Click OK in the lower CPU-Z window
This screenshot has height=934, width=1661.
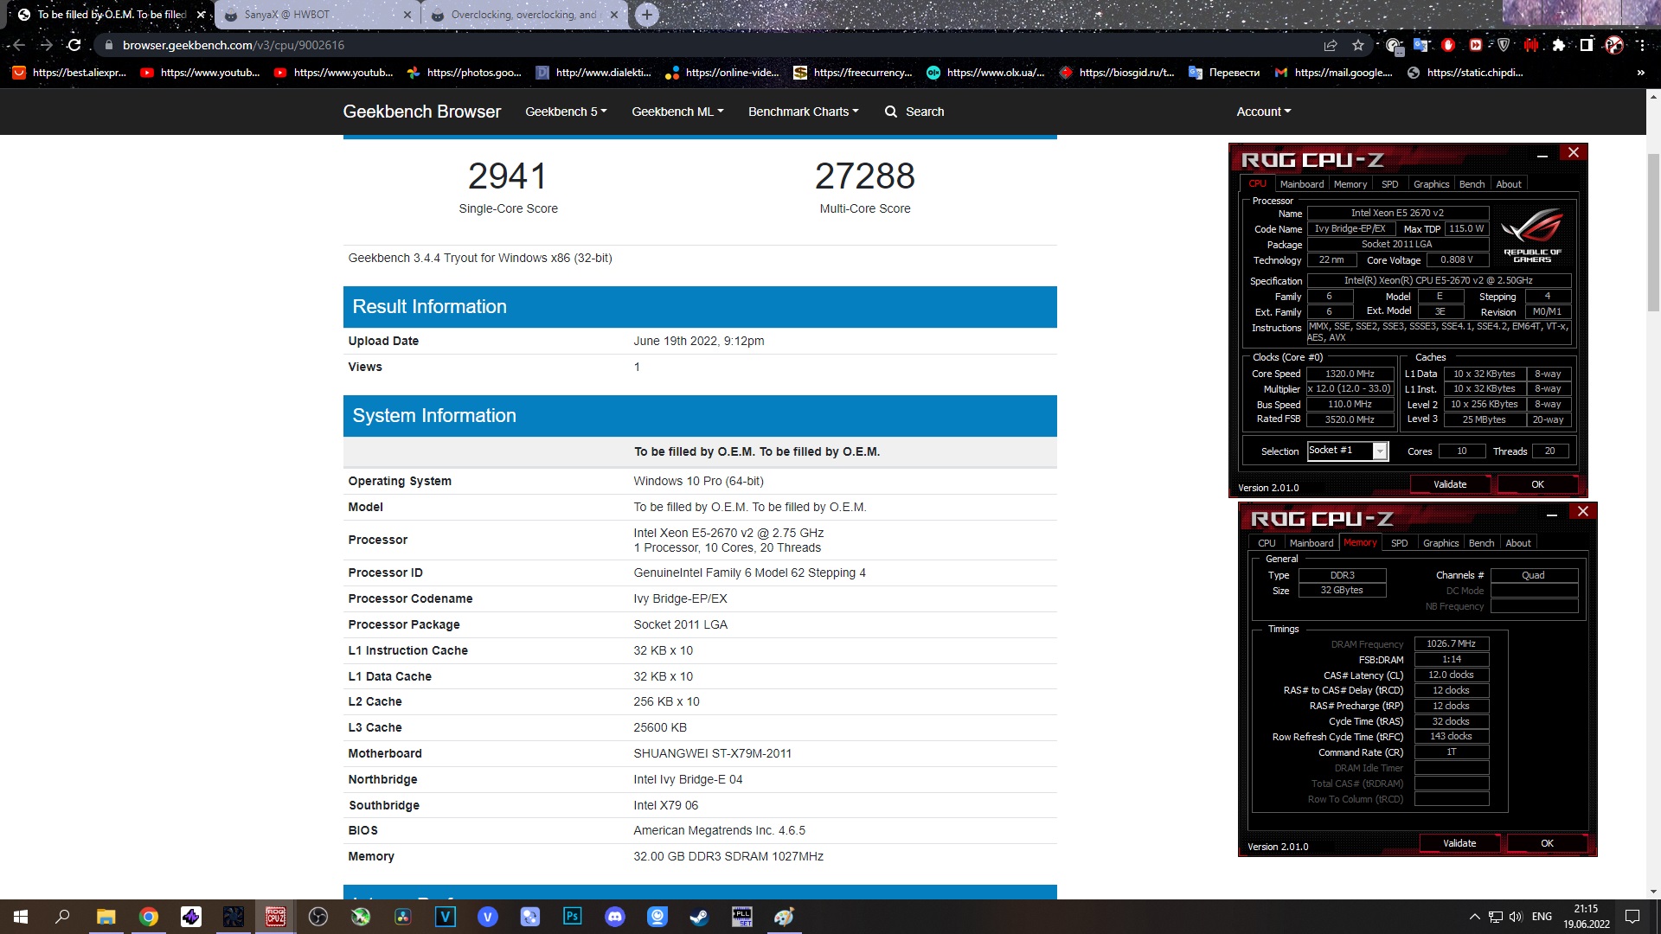pyautogui.click(x=1547, y=843)
